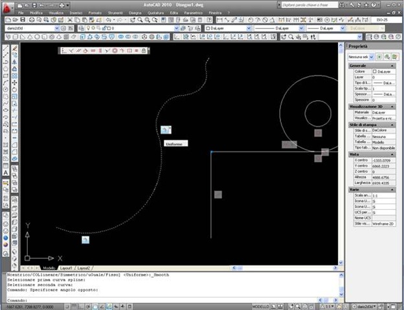404x310 pixels.
Task: Click the 1:1 annotation scale button
Action: tap(327, 307)
